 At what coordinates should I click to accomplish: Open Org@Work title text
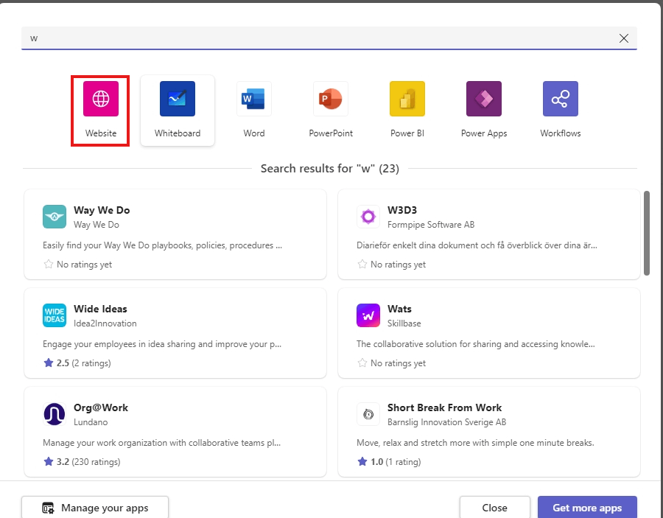tap(101, 407)
